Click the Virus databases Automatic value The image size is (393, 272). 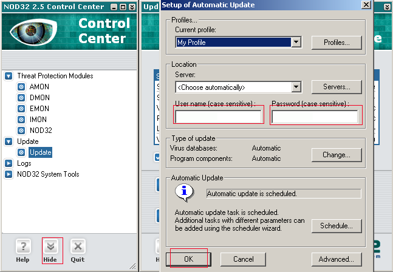(x=266, y=148)
